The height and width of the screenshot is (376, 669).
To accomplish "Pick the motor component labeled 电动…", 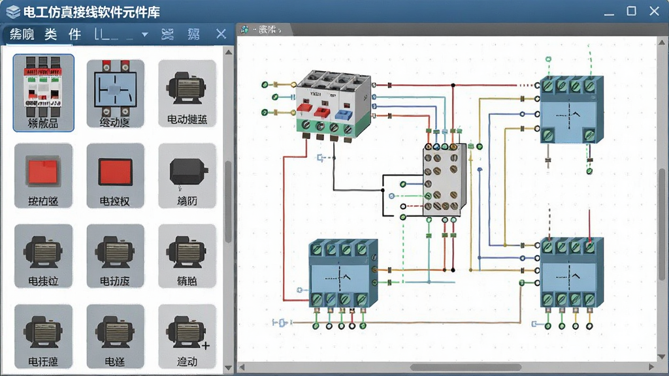I will tap(188, 93).
